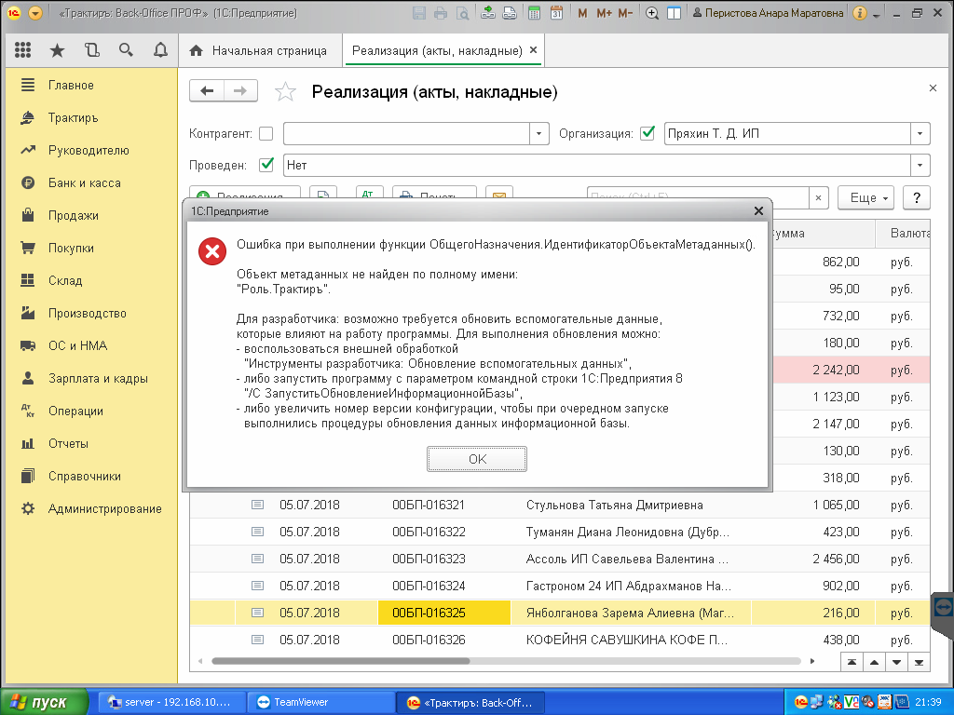Click the search magnifier icon
954x715 pixels.
coord(126,50)
